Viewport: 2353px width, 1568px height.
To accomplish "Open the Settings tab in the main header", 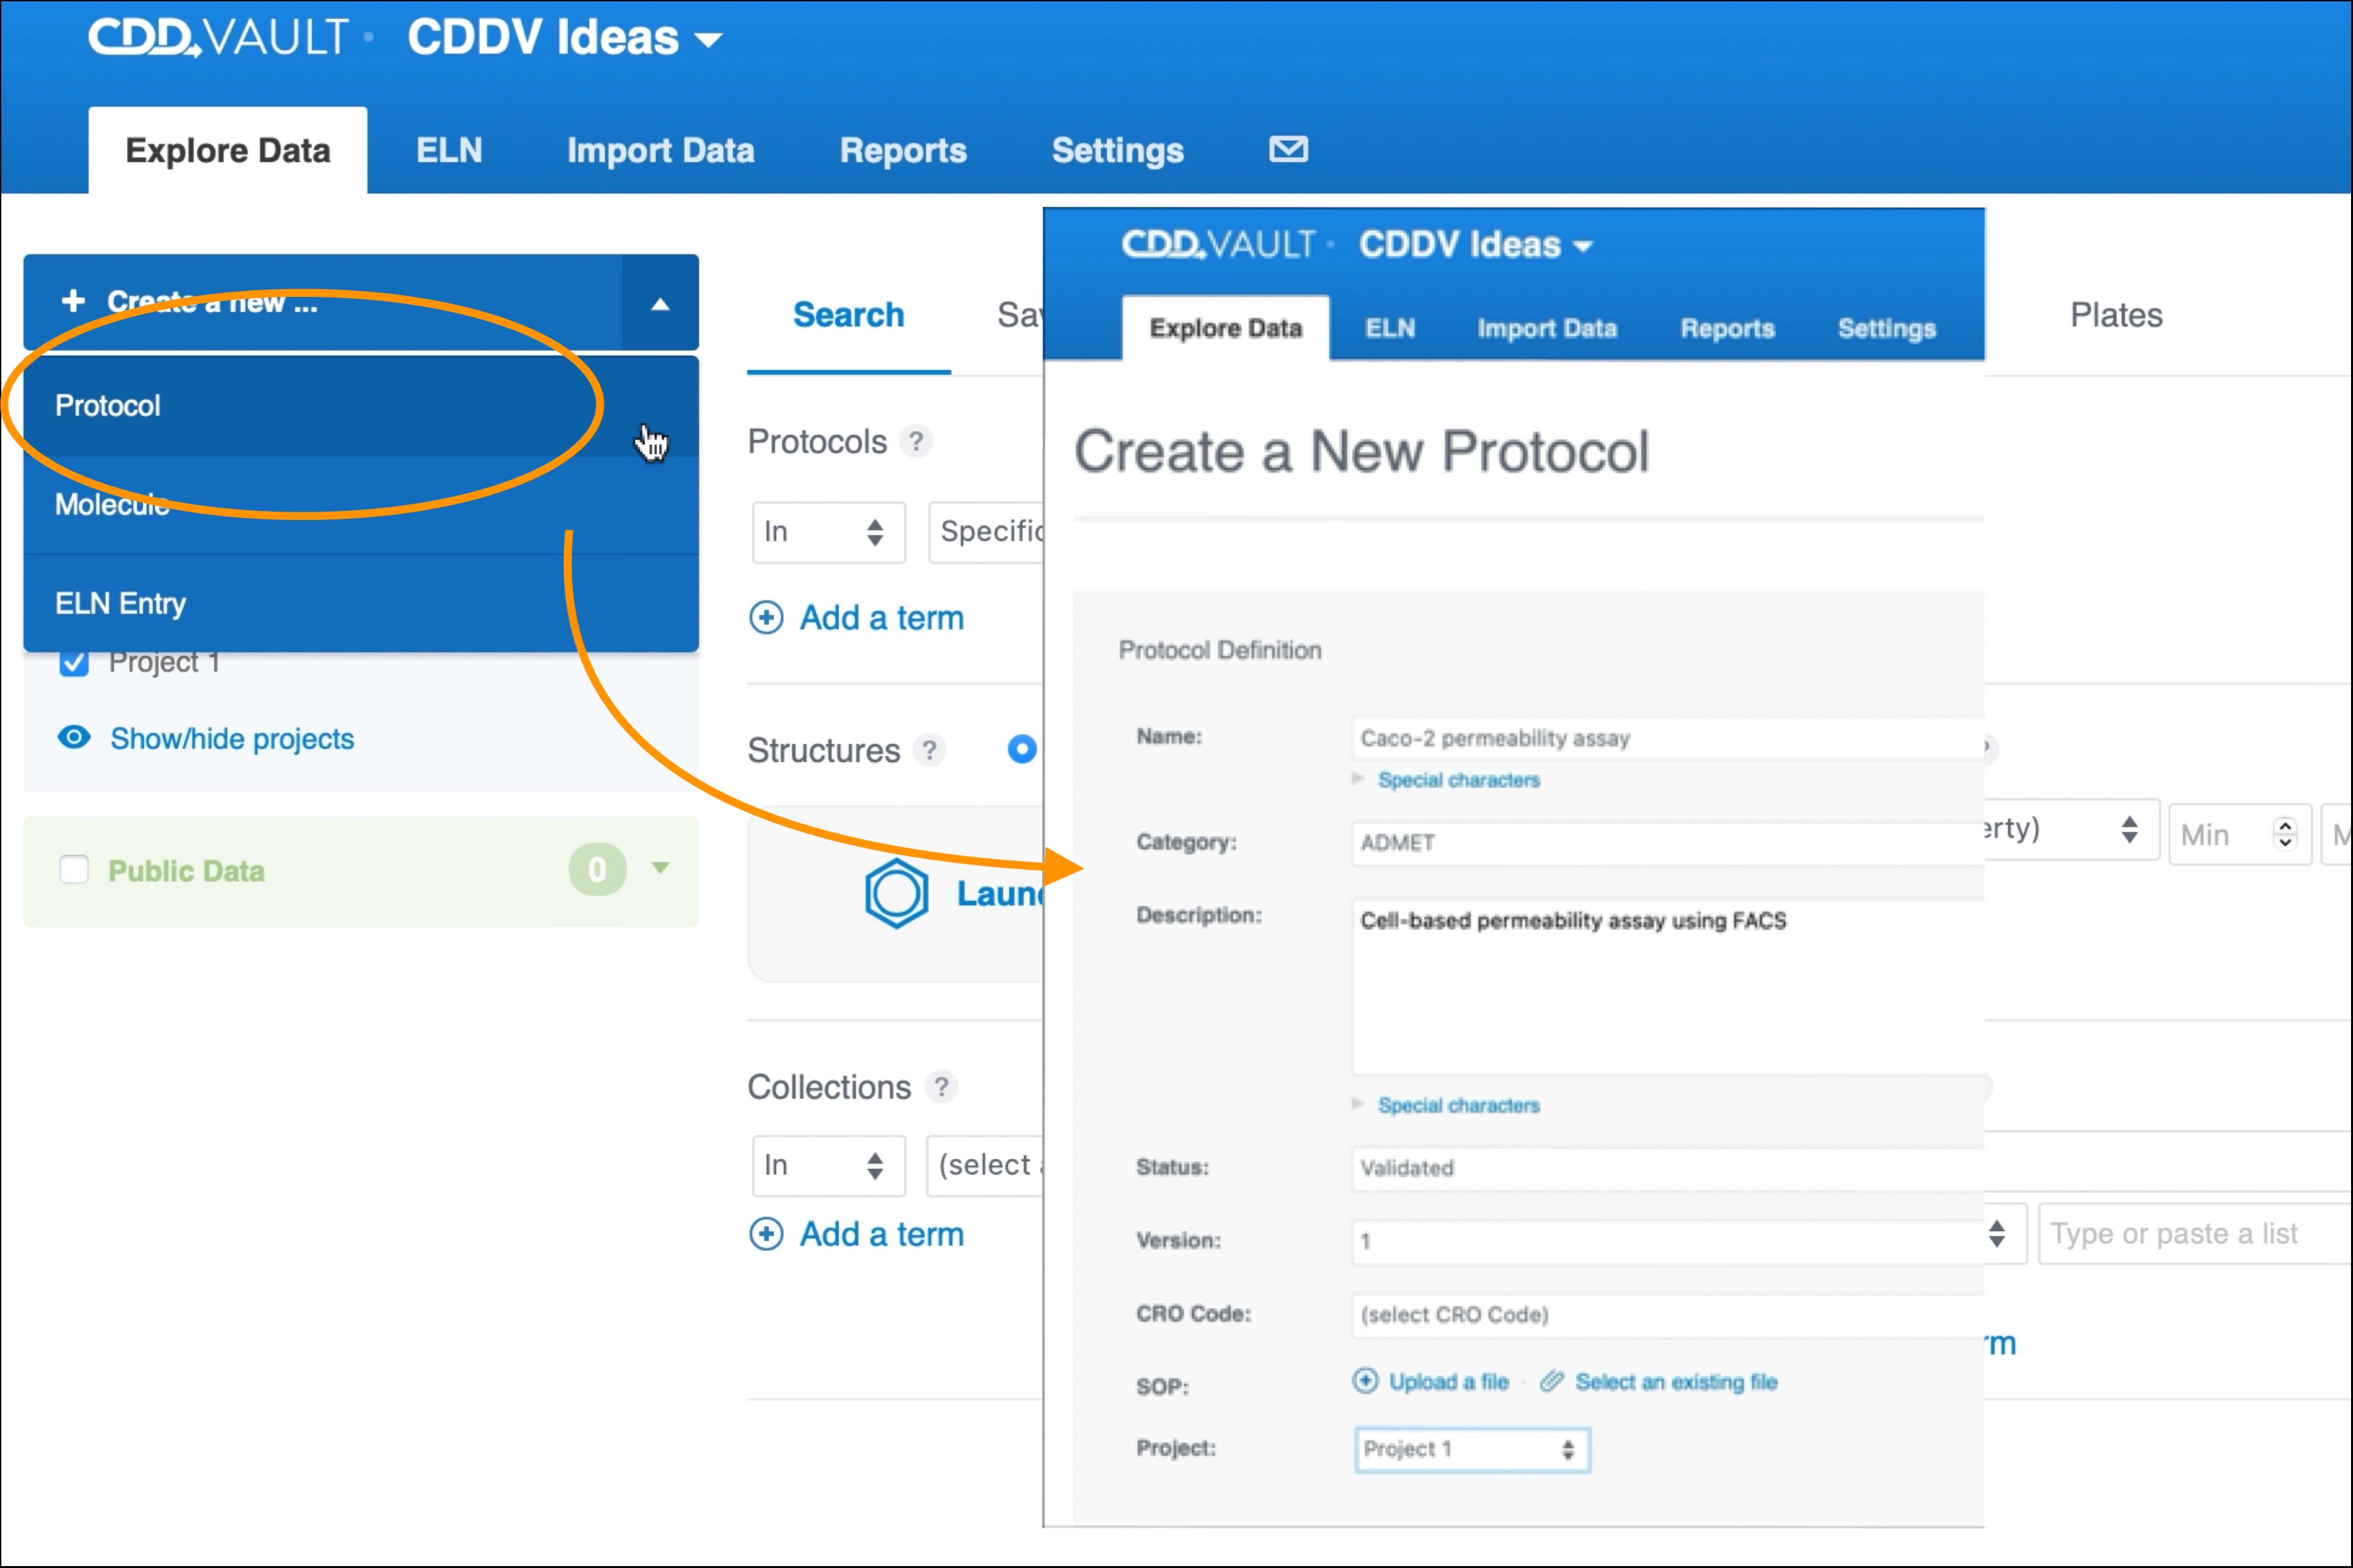I will point(1117,150).
